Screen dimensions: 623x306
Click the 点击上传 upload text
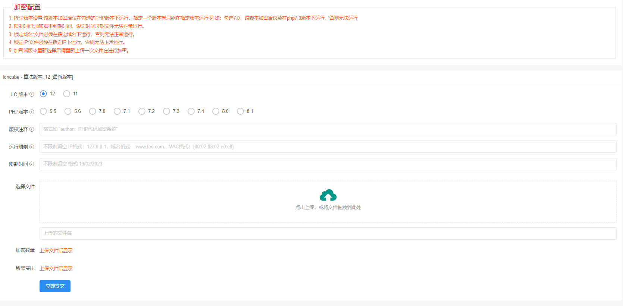coord(328,207)
